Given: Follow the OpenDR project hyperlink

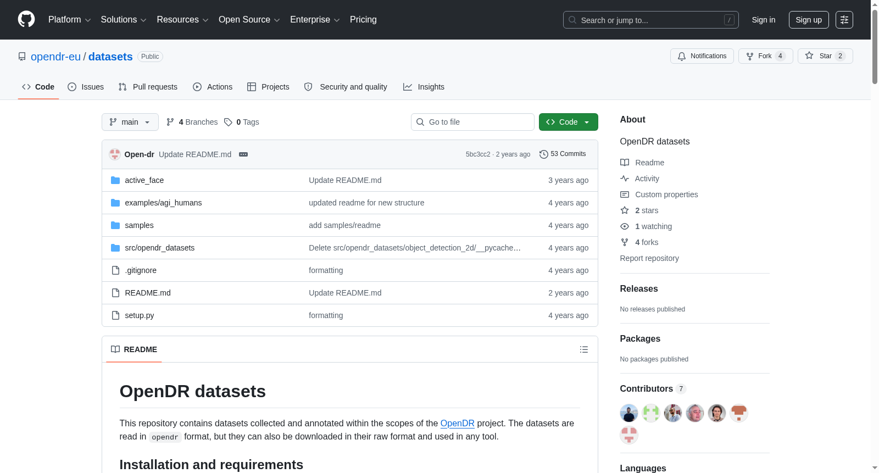Looking at the screenshot, I should (x=458, y=424).
